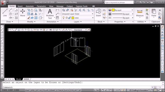Click the Layer Properties icon
Image resolution: width=165 pixels, height=92 pixels.
pos(63,10)
